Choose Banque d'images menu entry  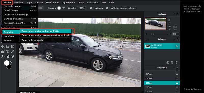pyautogui.click(x=20, y=19)
